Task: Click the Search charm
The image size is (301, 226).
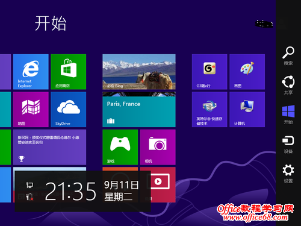Action: (288, 56)
